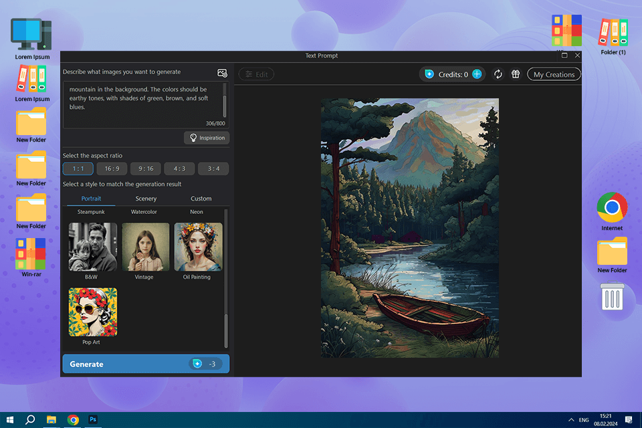This screenshot has width=642, height=428.
Task: Select the 1:1 aspect ratio
Action: point(78,169)
